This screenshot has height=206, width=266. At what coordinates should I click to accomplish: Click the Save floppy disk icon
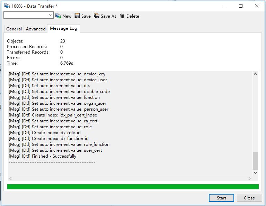(x=77, y=16)
